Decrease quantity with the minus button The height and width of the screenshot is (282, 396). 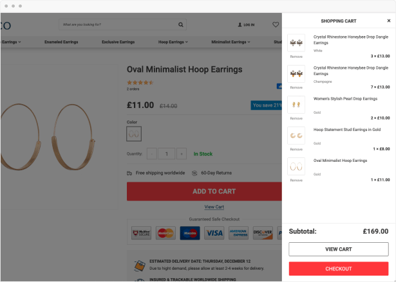152,154
